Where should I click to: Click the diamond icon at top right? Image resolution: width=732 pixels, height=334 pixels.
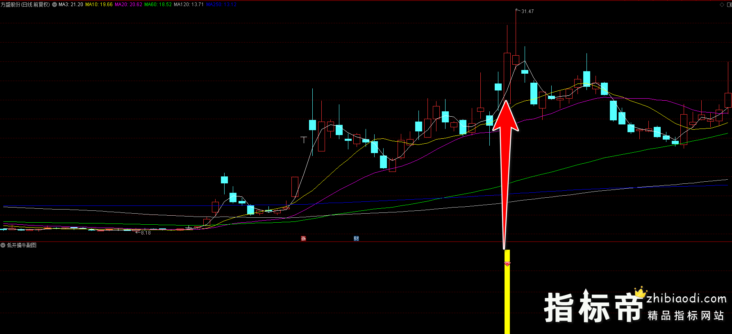pos(722,5)
